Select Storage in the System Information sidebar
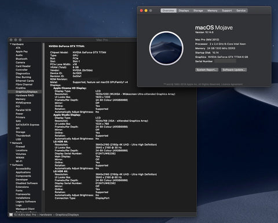The height and width of the screenshot is (223, 278). (x=20, y=132)
